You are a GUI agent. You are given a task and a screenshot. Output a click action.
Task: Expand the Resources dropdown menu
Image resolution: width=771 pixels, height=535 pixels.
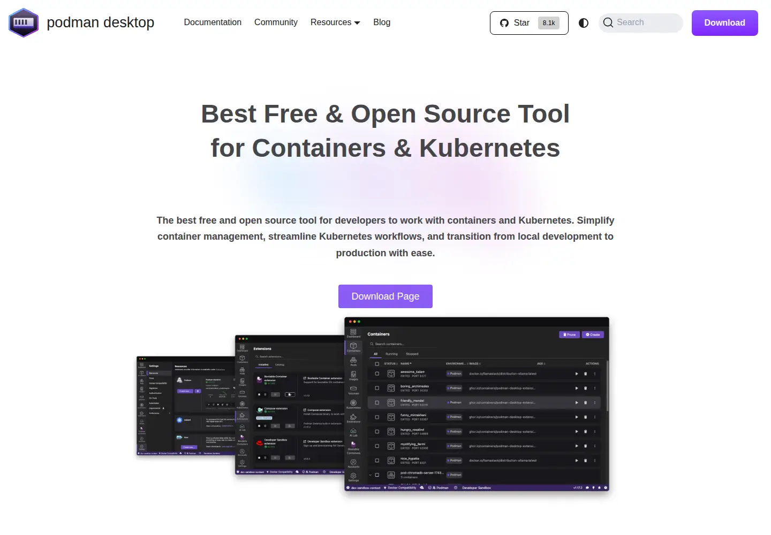coord(335,22)
